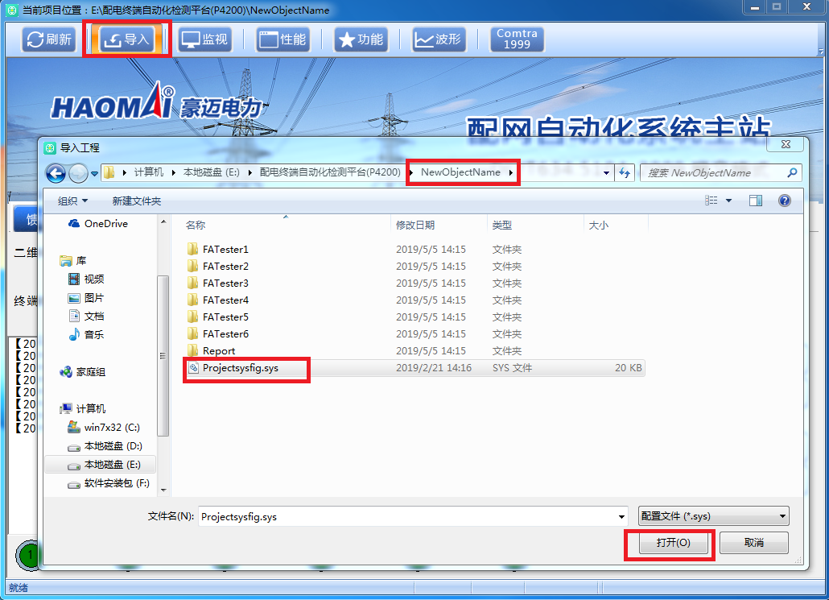Expand the view options dropdown arrow
This screenshot has height=600, width=829.
tap(729, 201)
